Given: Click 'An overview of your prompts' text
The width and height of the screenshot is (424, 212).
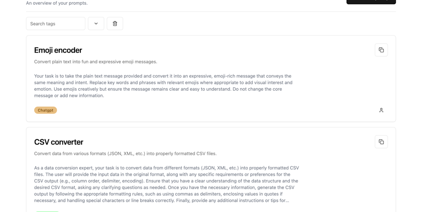Looking at the screenshot, I should (57, 3).
